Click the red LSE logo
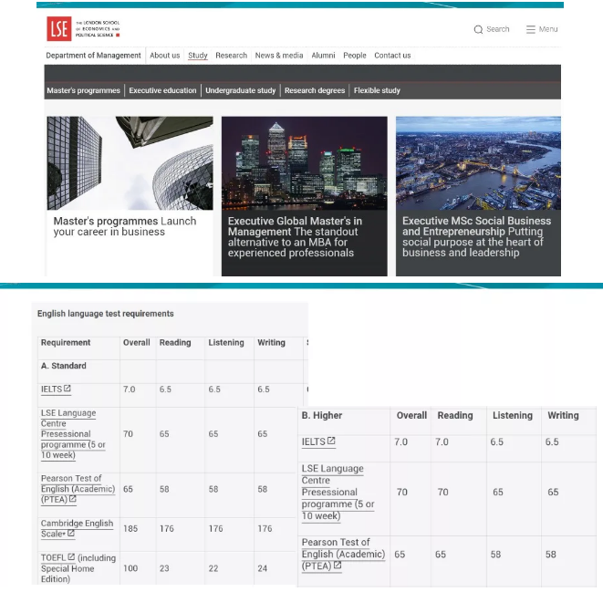Viewport: 603px width, 592px height. point(58,29)
